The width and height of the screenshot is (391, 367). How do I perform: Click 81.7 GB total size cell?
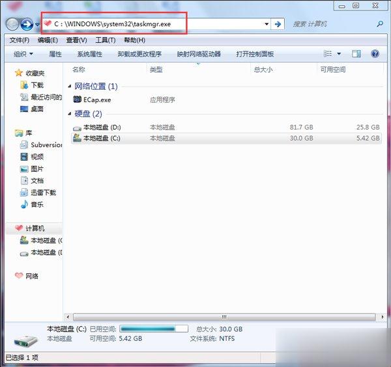point(301,128)
